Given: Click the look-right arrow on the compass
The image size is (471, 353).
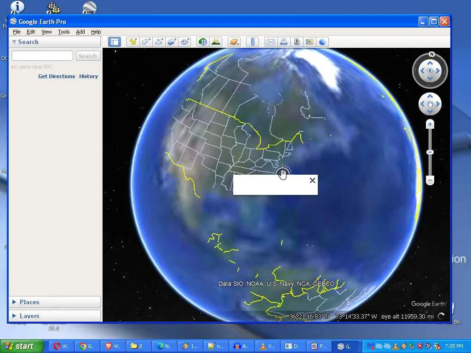Looking at the screenshot, I should point(438,71).
